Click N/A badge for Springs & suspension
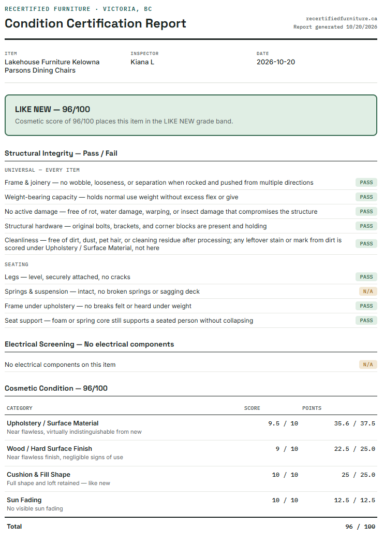 click(x=368, y=291)
